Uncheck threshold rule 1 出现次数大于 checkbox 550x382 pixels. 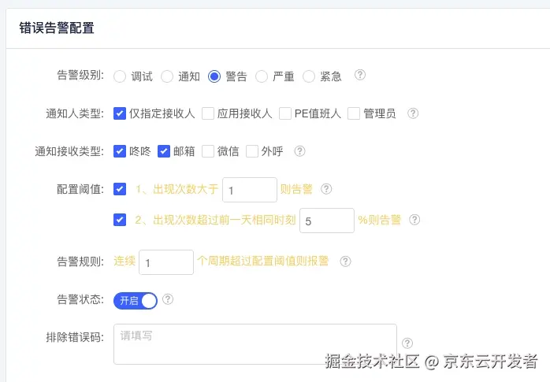tap(120, 189)
